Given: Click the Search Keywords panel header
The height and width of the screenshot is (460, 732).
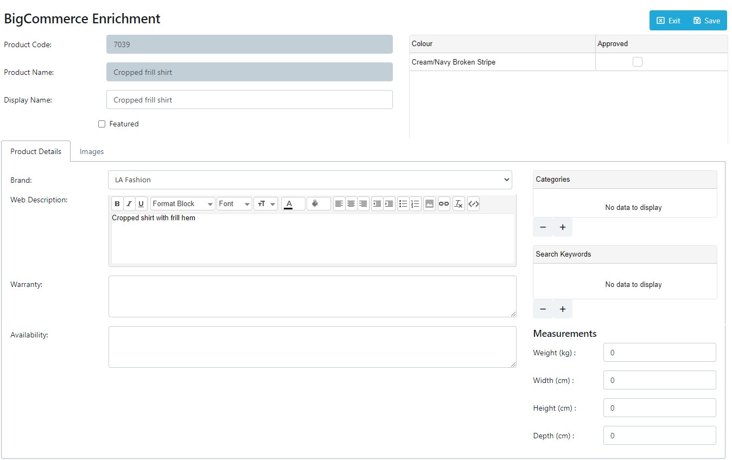Looking at the screenshot, I should click(x=625, y=254).
